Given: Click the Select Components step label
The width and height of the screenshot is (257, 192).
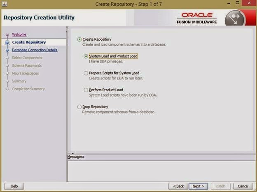Looking at the screenshot, I should pos(27,58).
